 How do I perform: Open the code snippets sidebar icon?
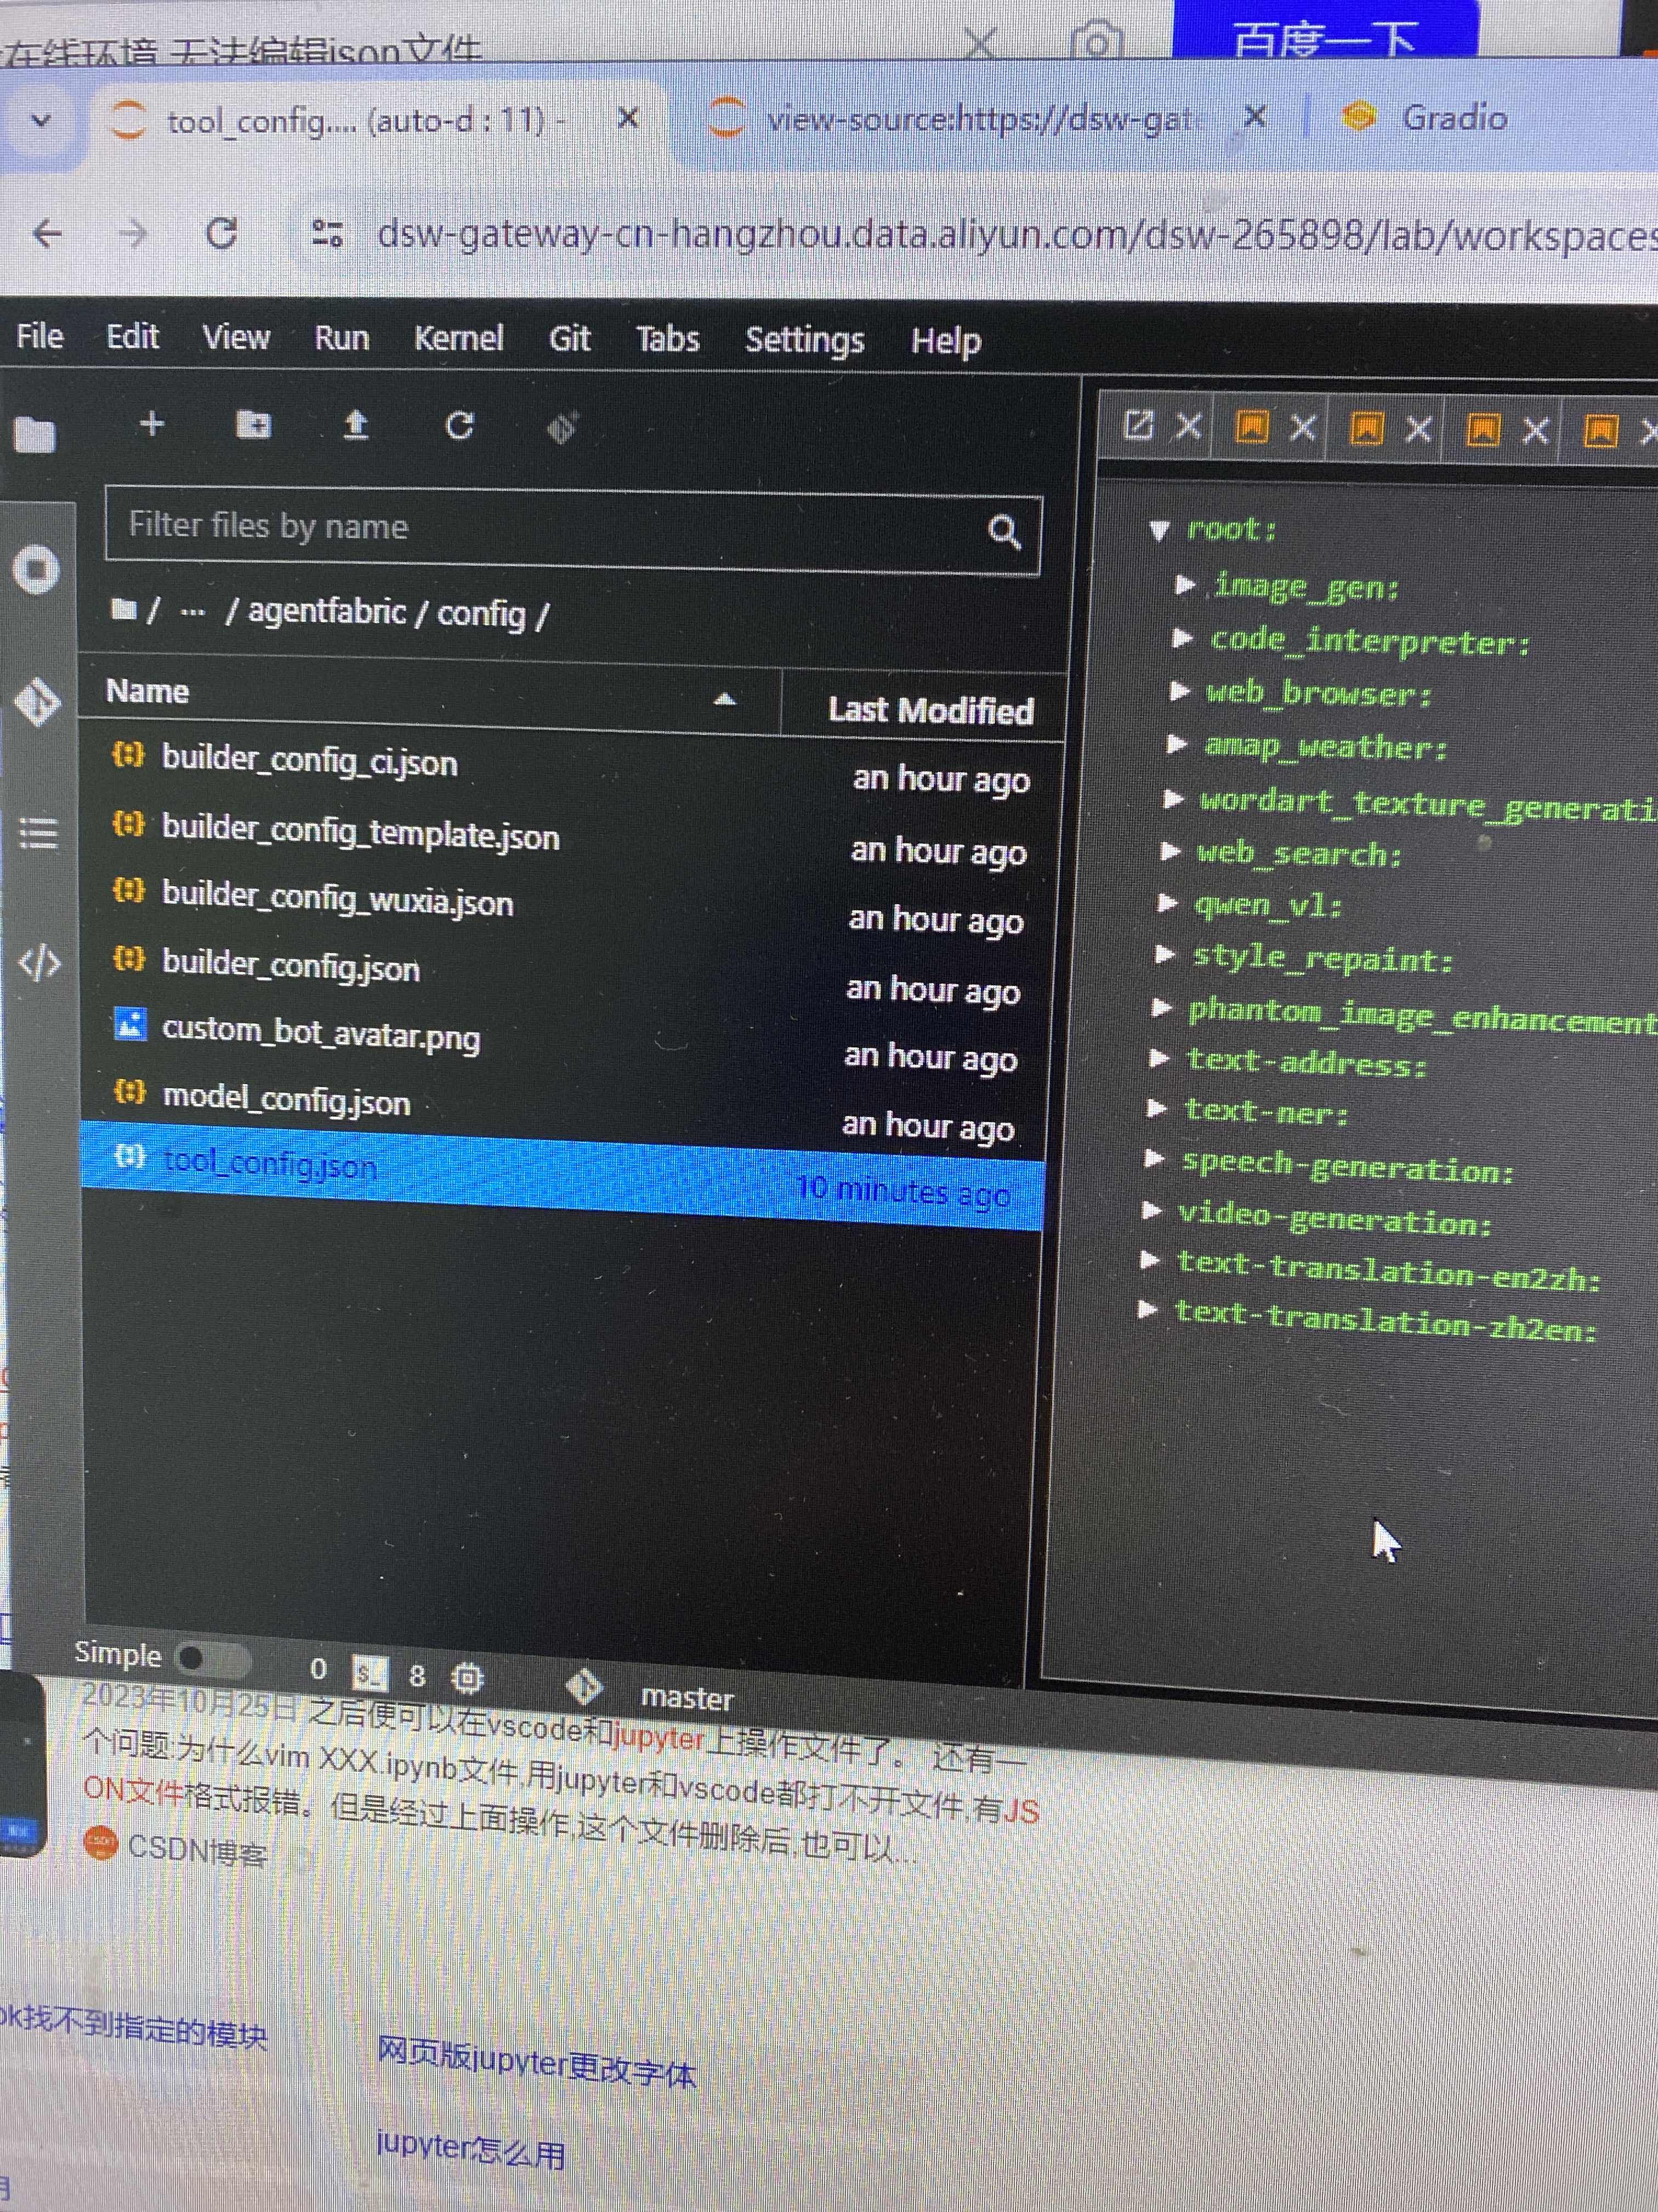[x=40, y=963]
